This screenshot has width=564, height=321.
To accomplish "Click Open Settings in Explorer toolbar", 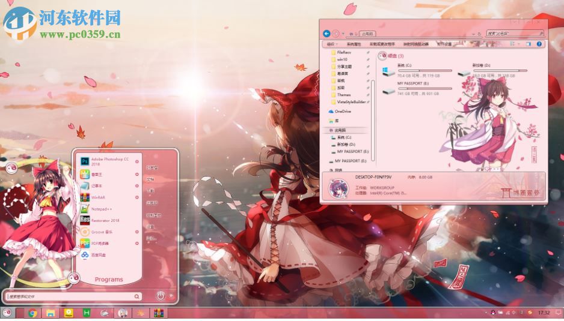I will [444, 44].
